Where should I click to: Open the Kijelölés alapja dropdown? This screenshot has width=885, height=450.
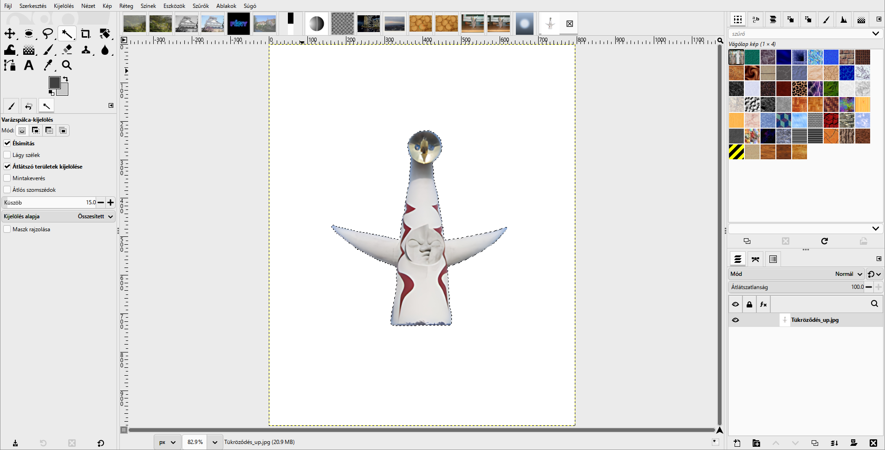point(59,216)
